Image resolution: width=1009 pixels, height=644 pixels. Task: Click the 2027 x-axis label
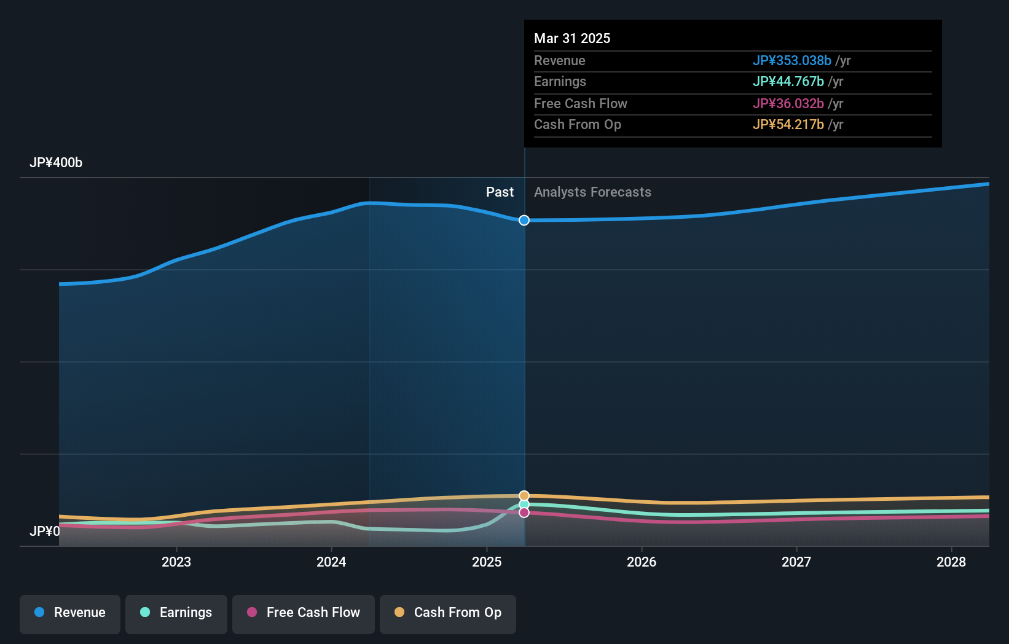[796, 562]
